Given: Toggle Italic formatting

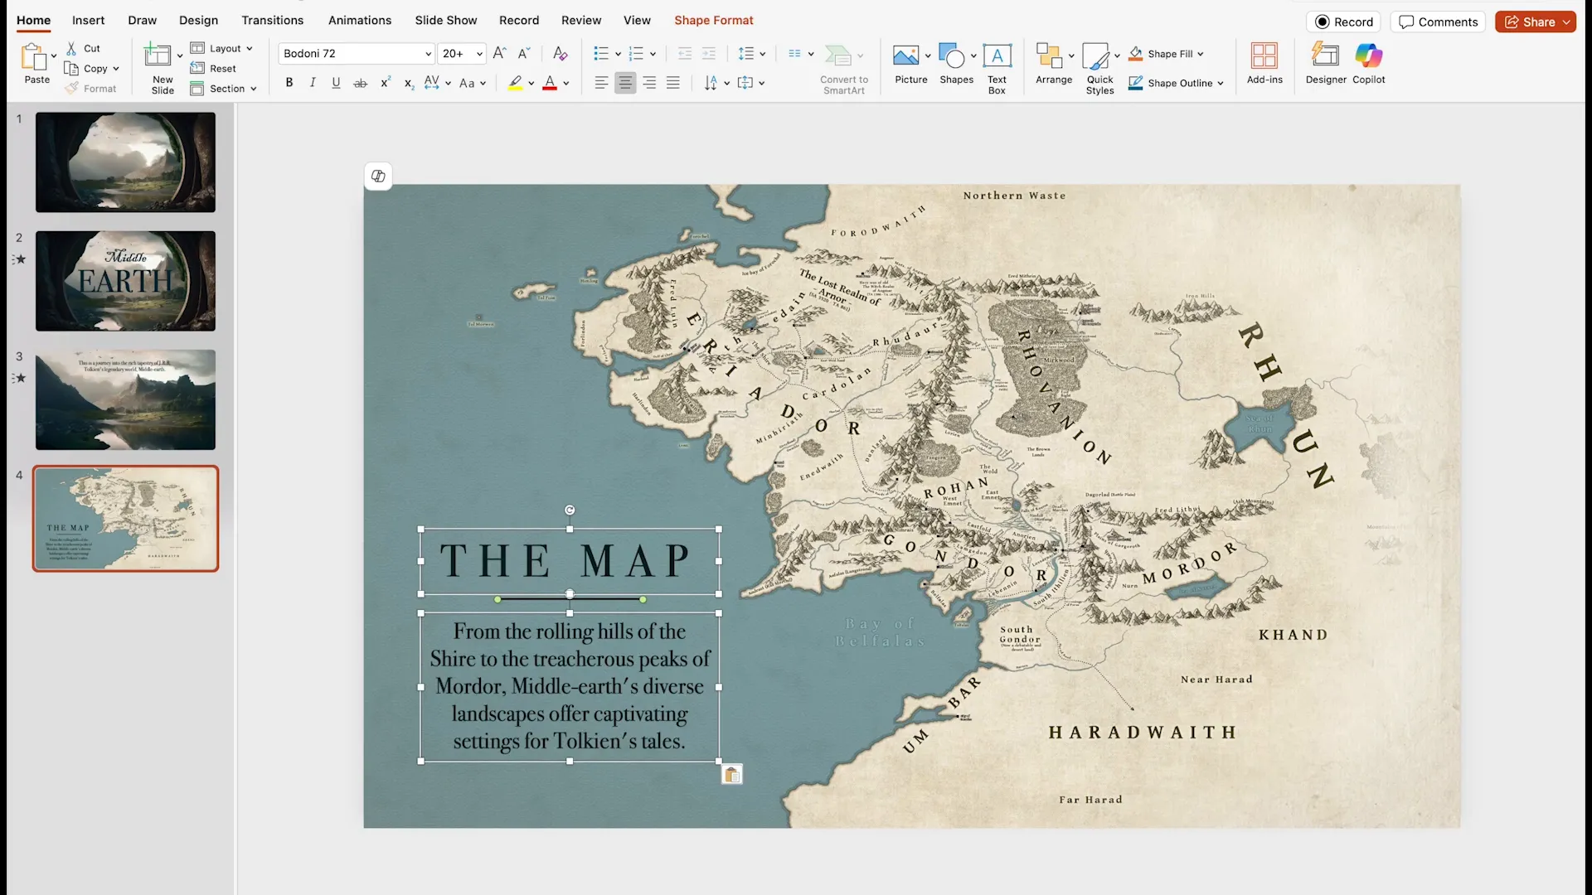Looking at the screenshot, I should pos(313,83).
